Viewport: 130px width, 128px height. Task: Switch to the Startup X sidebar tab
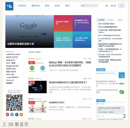click(111, 20)
